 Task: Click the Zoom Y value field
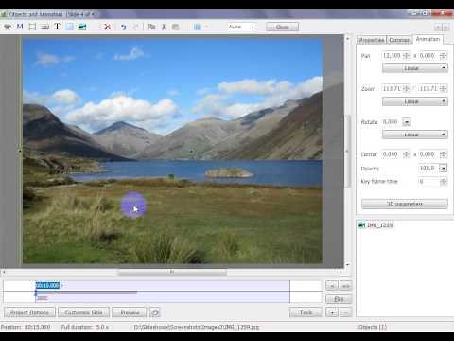click(x=428, y=88)
